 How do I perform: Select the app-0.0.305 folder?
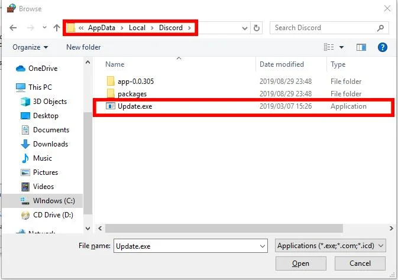pos(135,82)
